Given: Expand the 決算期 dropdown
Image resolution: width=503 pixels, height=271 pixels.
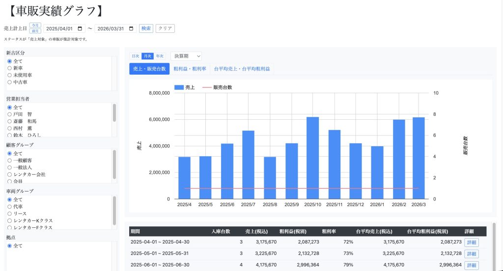Looking at the screenshot, I should pyautogui.click(x=186, y=56).
